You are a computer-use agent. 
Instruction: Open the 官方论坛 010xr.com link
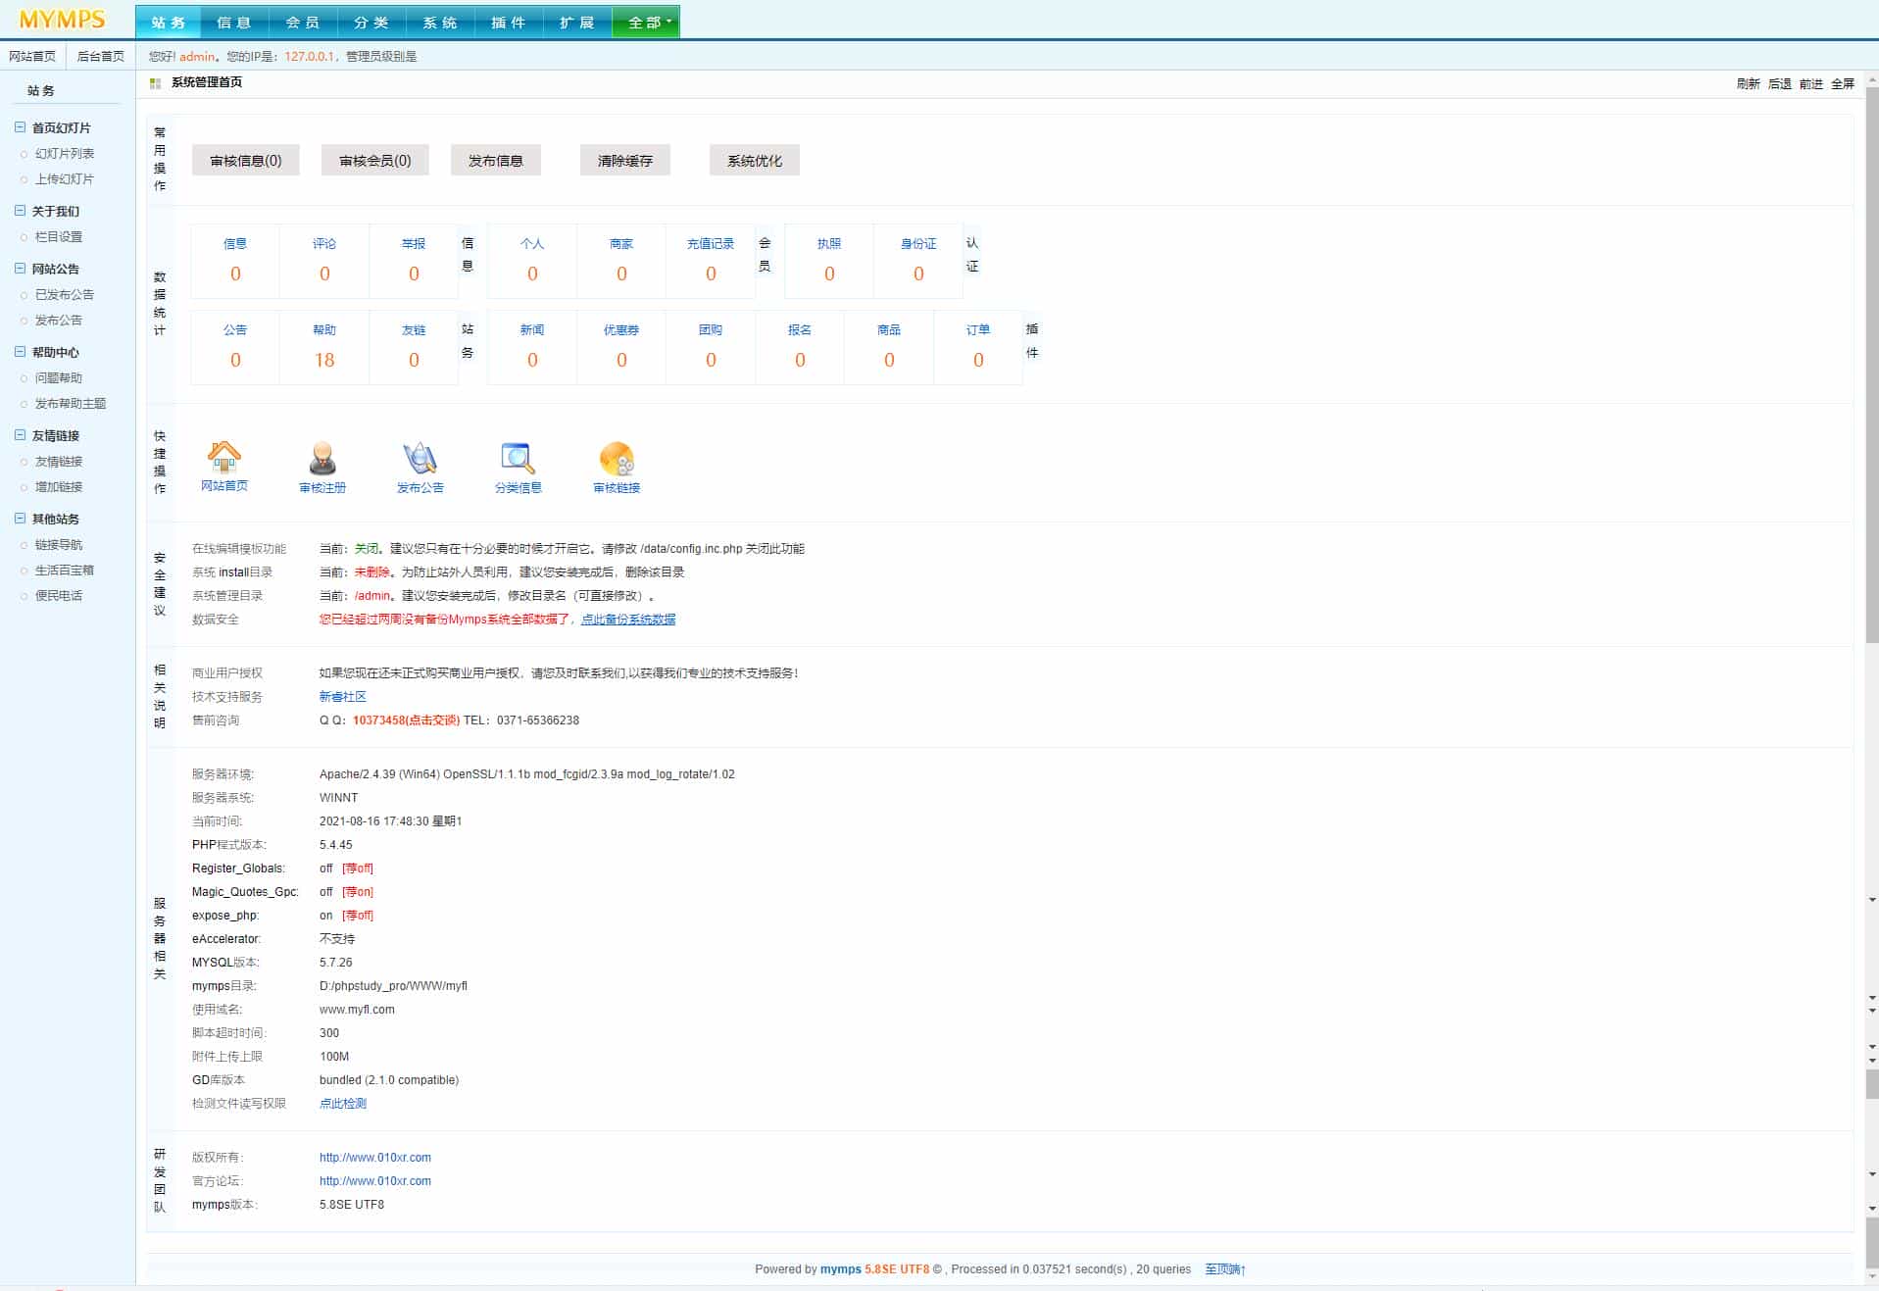[375, 1181]
